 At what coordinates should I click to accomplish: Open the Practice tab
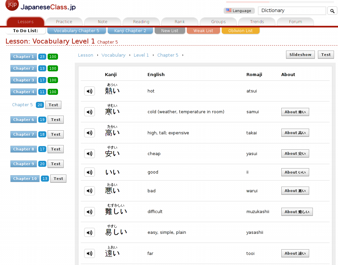pos(64,22)
